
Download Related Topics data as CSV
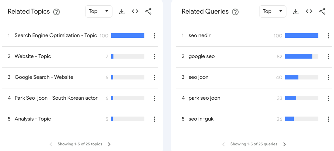coord(122,12)
